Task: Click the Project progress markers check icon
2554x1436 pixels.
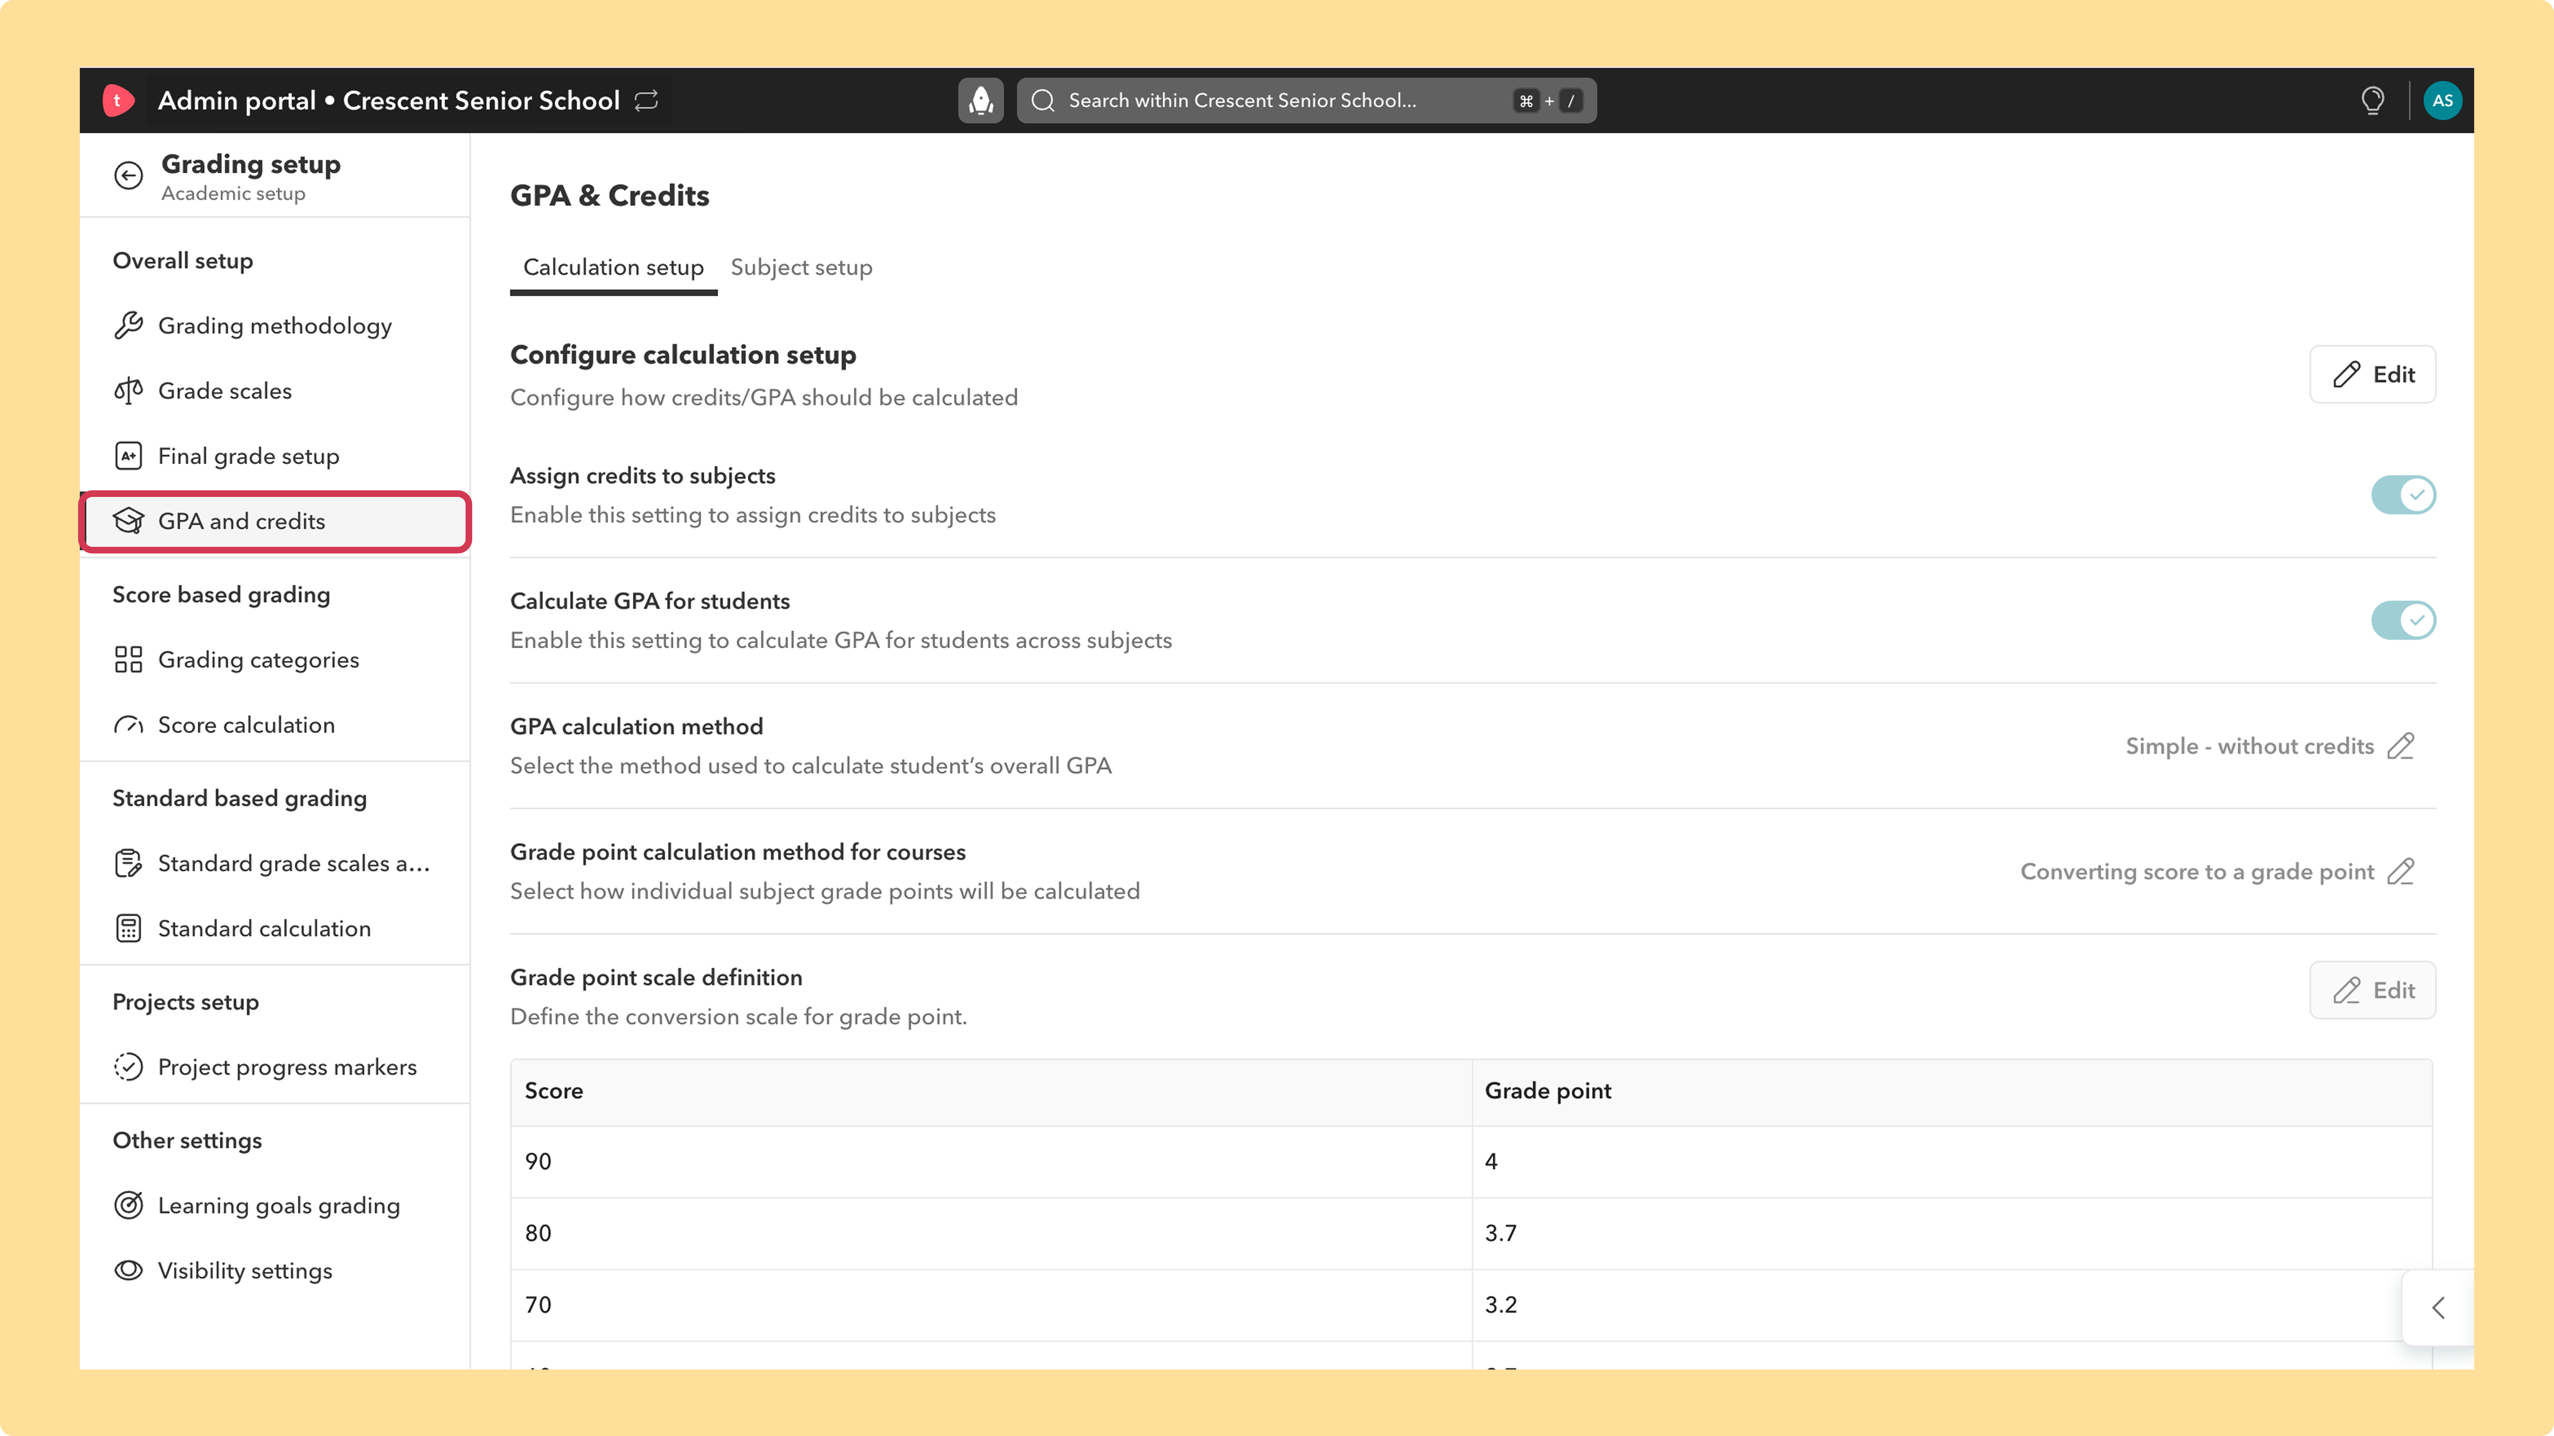Action: [x=128, y=1067]
